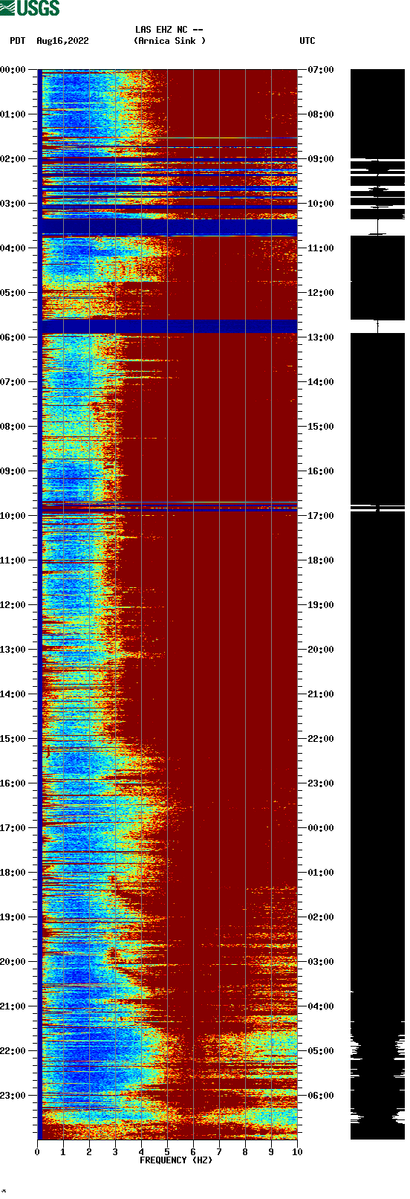
Task: Click the 'PDT' timezone label
Action: (18, 41)
